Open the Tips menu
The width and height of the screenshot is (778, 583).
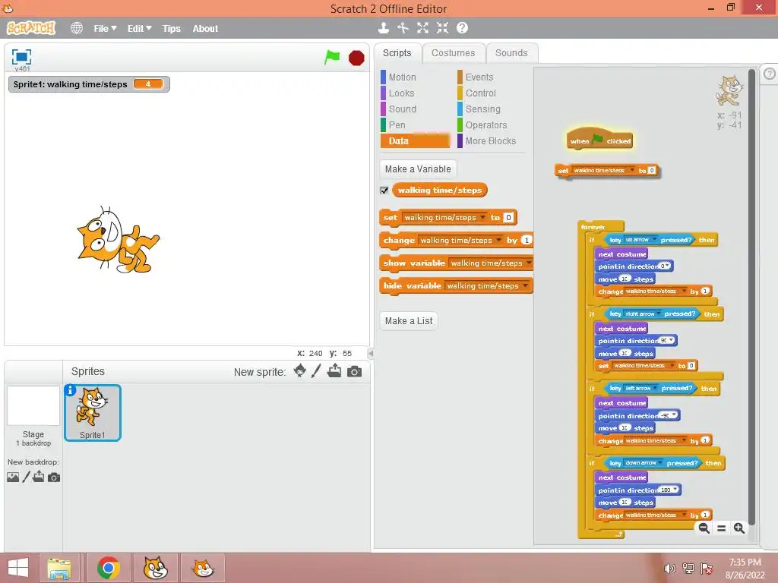[171, 29]
